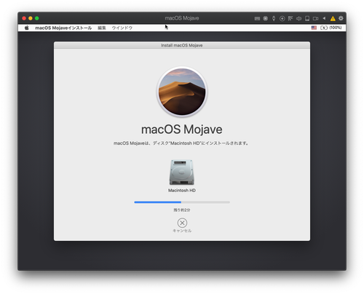Click the remaining time text under progress bar
Viewport: 364px width, 294px height.
tap(182, 210)
